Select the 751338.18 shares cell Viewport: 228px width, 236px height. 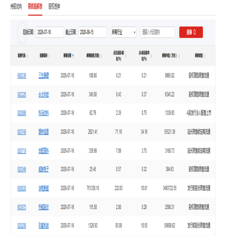(x=93, y=188)
